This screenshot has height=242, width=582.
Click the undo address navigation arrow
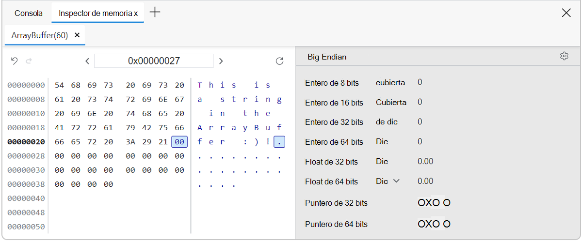pyautogui.click(x=15, y=61)
